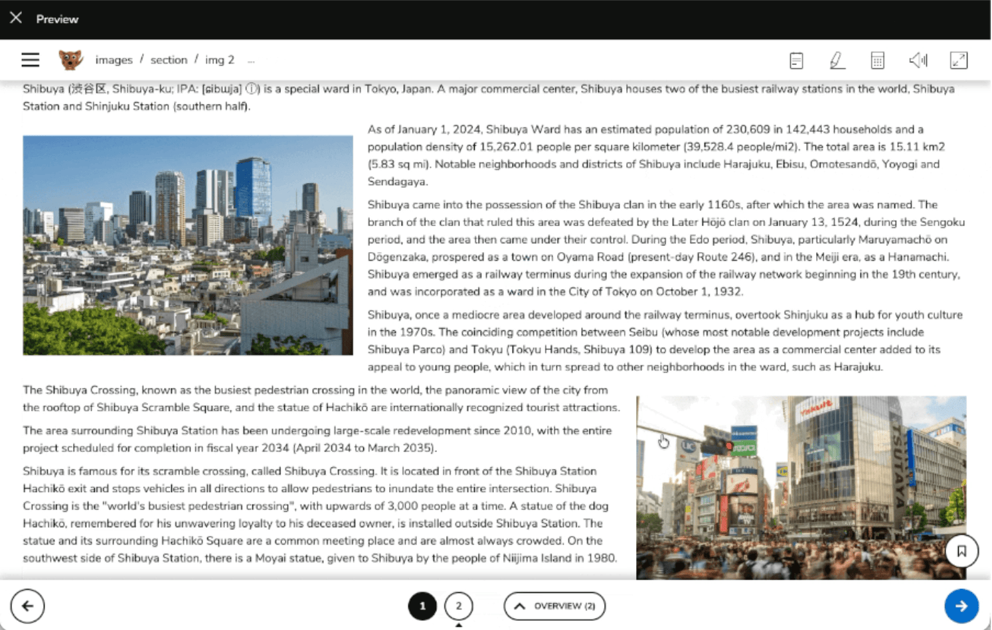Open the breadcrumb ellipsis menu
This screenshot has width=992, height=630.
point(251,60)
